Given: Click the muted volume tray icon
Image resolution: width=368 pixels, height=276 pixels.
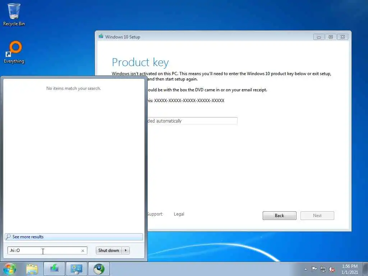Looking at the screenshot, I should point(332,269).
